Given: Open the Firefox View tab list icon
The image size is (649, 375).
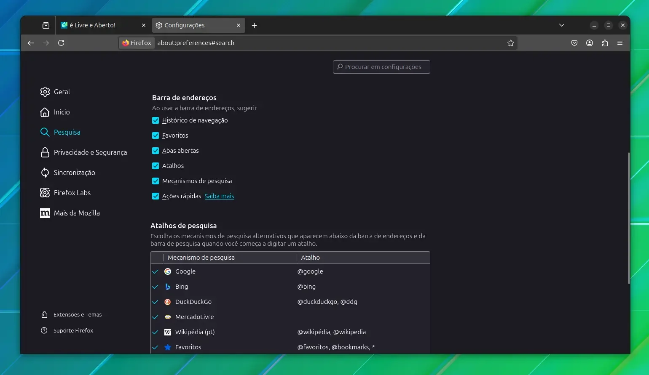Looking at the screenshot, I should [x=46, y=25].
